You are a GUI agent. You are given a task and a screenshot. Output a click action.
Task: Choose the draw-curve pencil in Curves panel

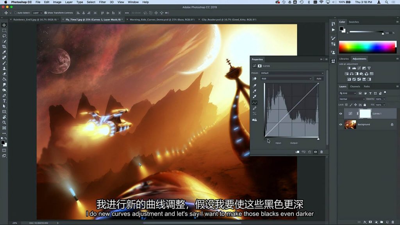[254, 108]
